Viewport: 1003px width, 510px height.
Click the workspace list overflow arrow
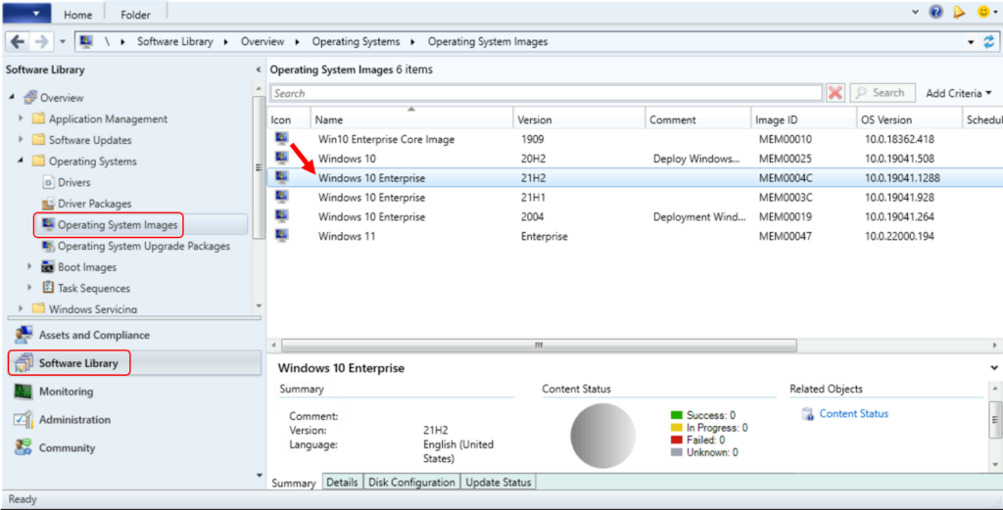click(x=259, y=476)
